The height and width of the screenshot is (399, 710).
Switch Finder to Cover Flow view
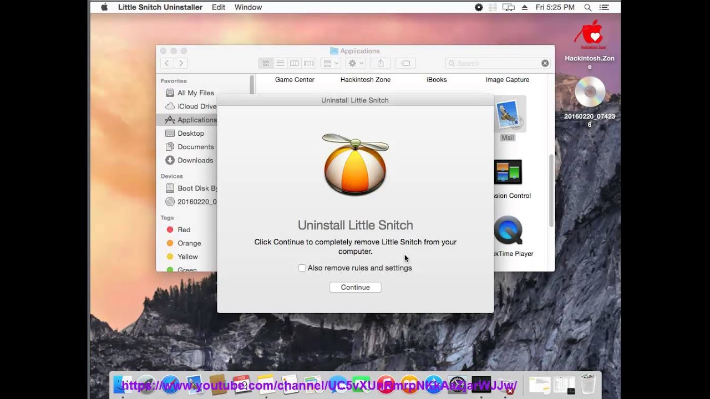(x=309, y=63)
